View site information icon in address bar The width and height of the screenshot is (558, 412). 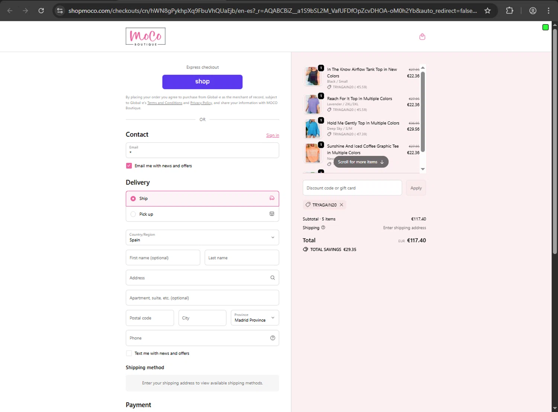point(60,11)
